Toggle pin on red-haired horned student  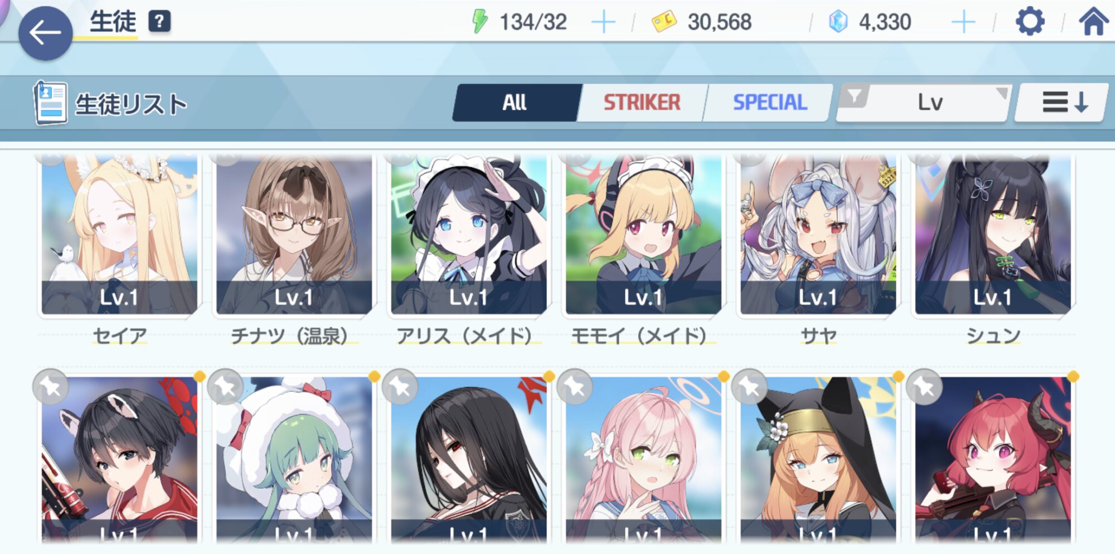pos(924,386)
